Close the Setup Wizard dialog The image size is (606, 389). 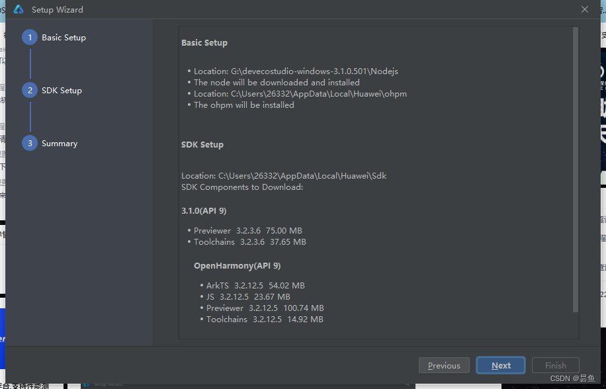click(x=584, y=9)
